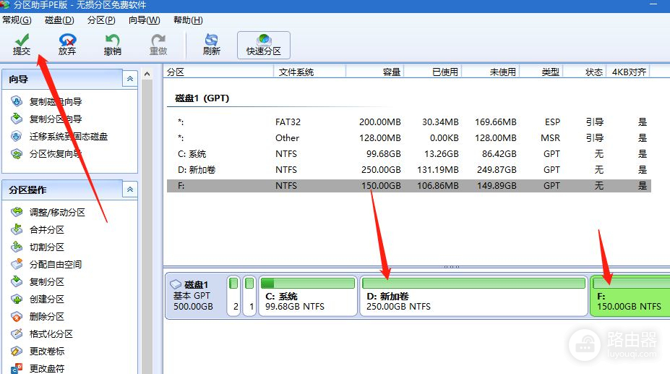This screenshot has height=374, width=670.
Task: Open the 快速分区 quick partition tool
Action: [x=264, y=44]
